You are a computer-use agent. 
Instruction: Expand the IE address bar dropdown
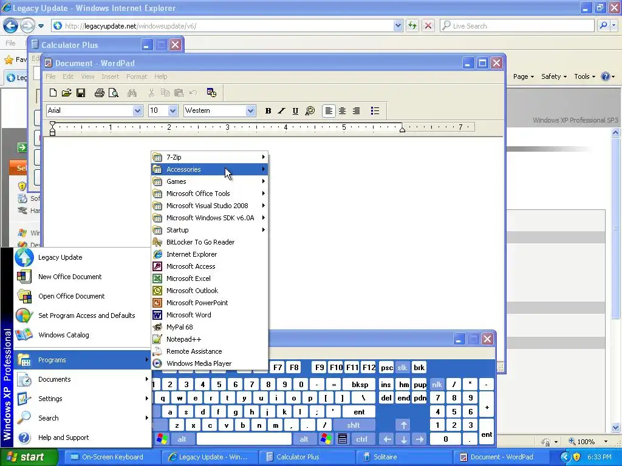(398, 25)
